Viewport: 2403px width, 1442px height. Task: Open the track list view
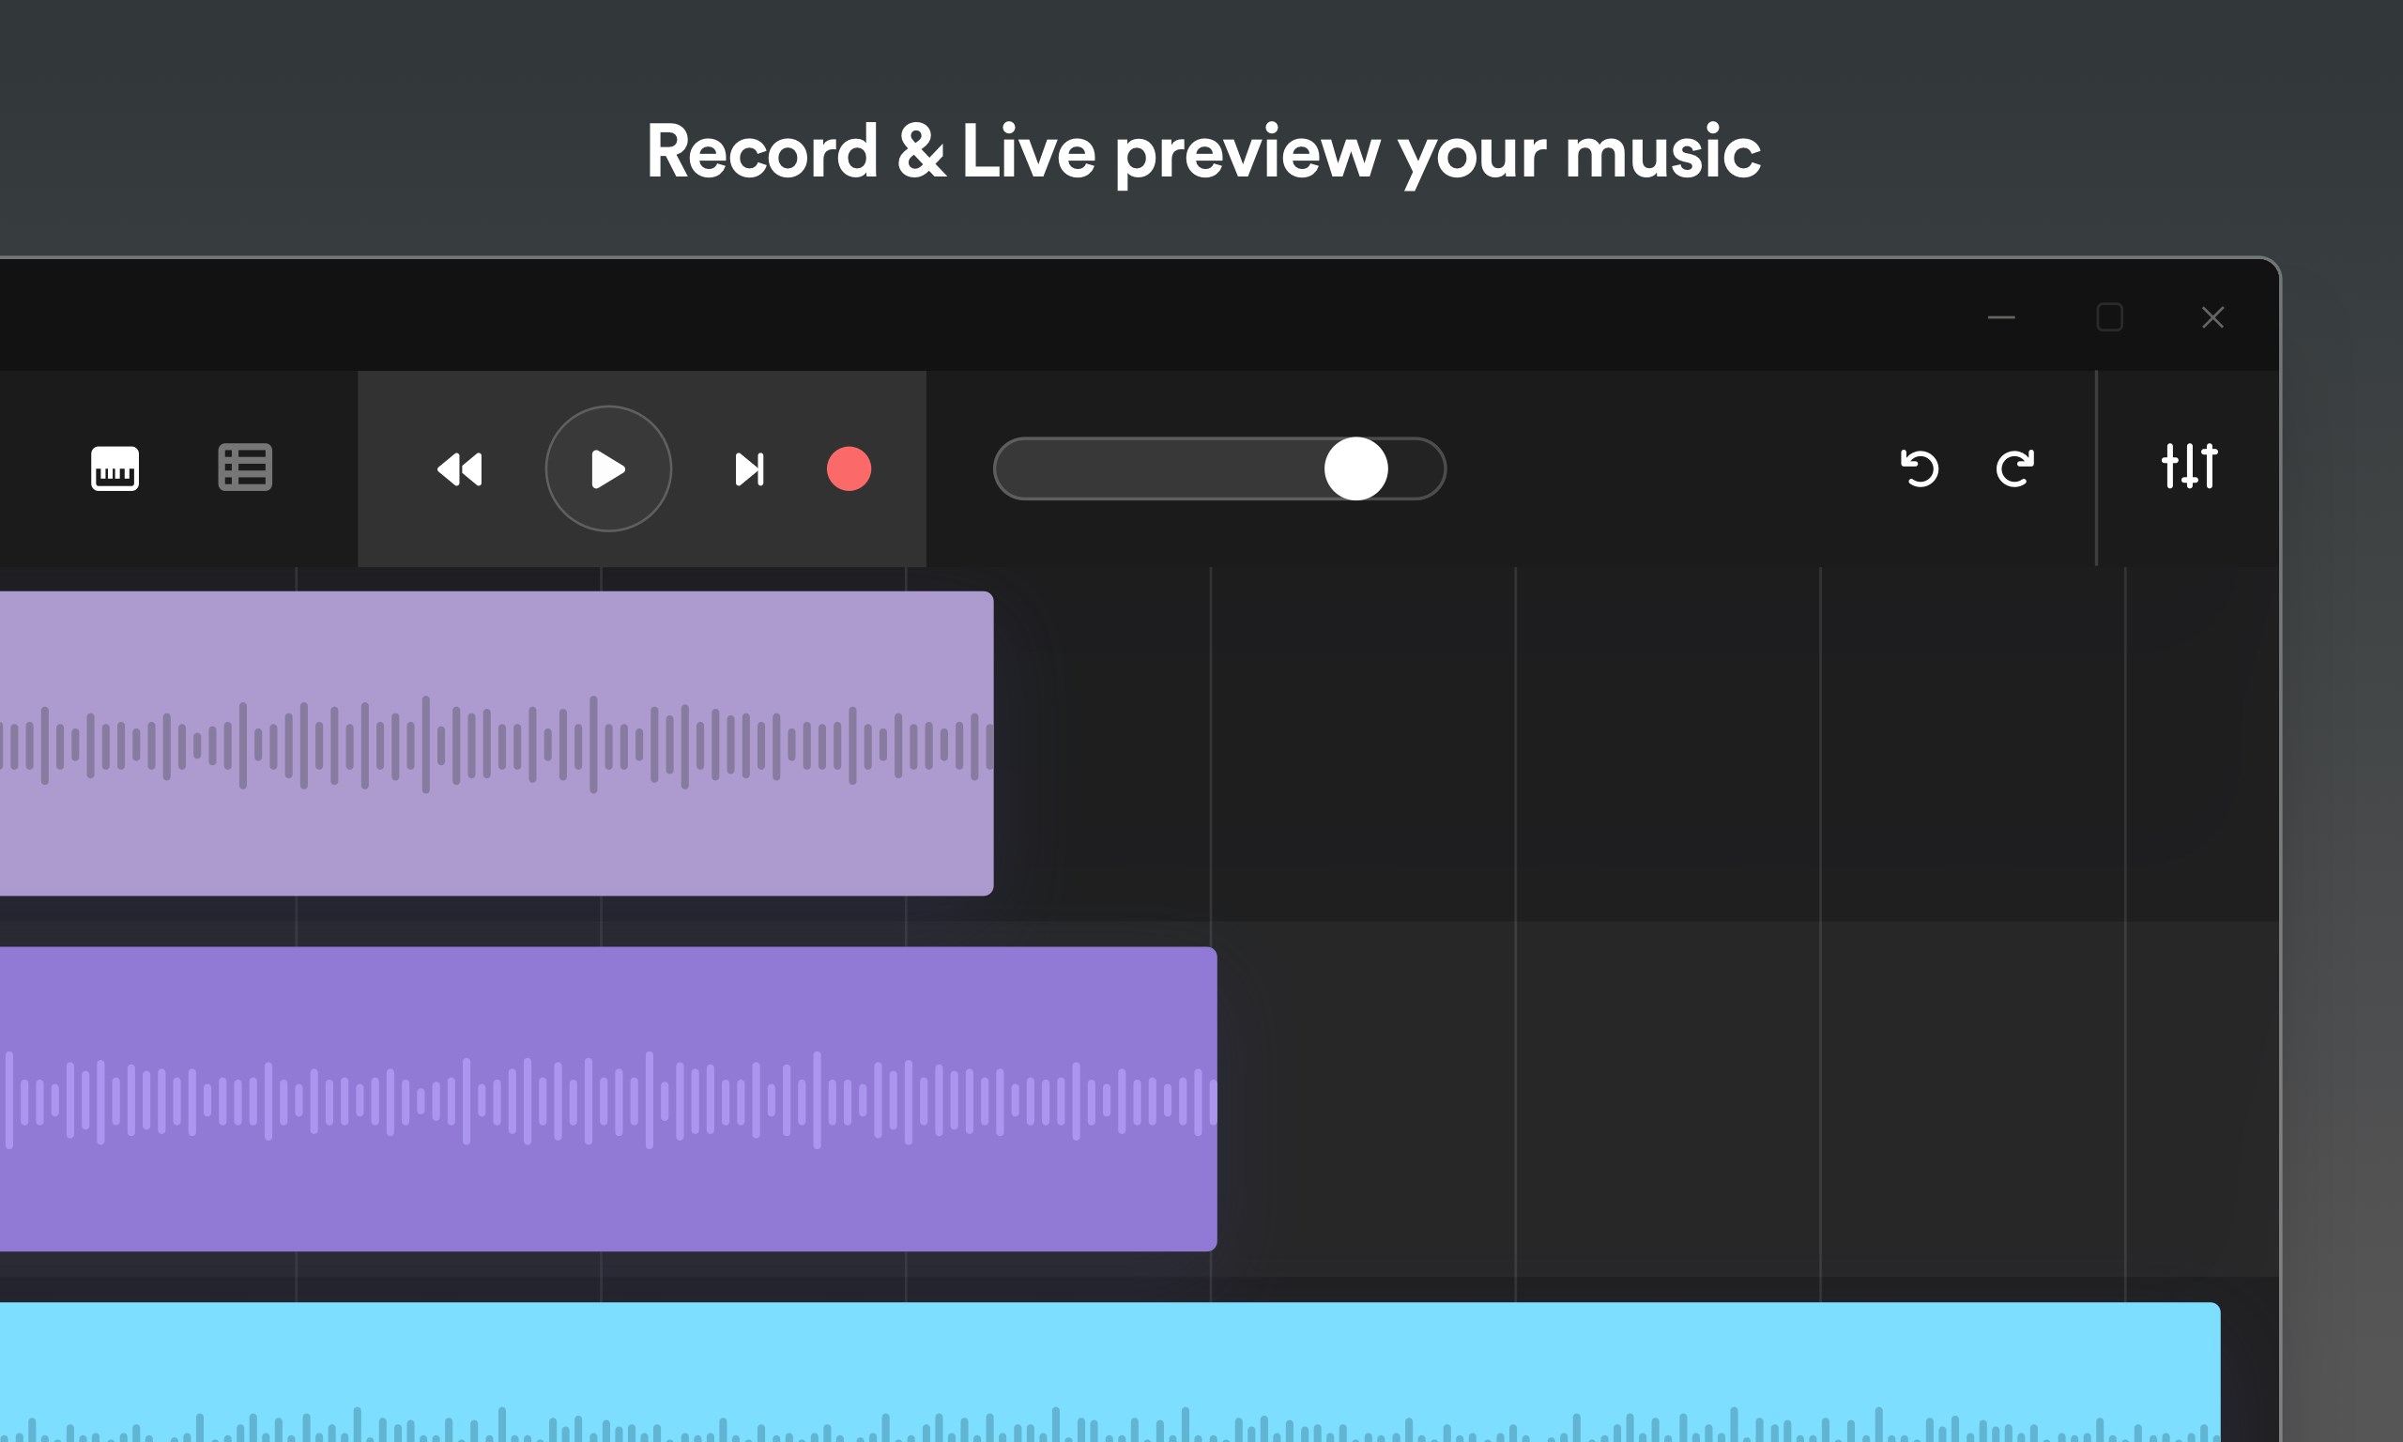pos(244,468)
